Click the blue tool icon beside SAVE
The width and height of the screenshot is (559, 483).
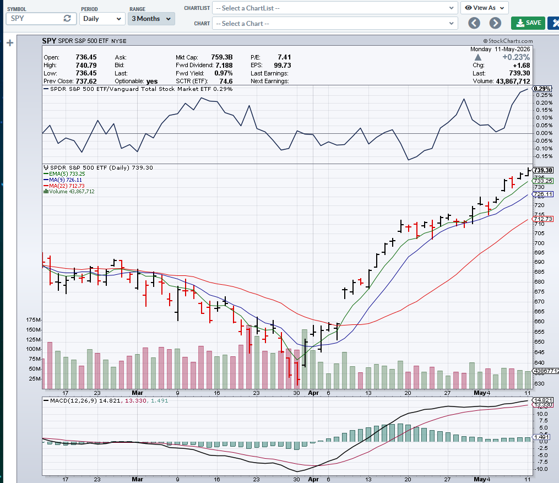click(553, 23)
